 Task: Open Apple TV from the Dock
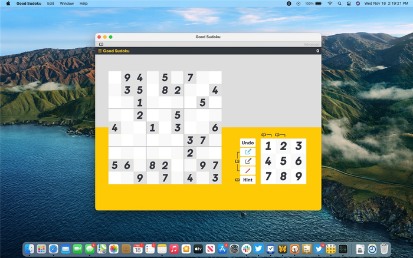198,249
